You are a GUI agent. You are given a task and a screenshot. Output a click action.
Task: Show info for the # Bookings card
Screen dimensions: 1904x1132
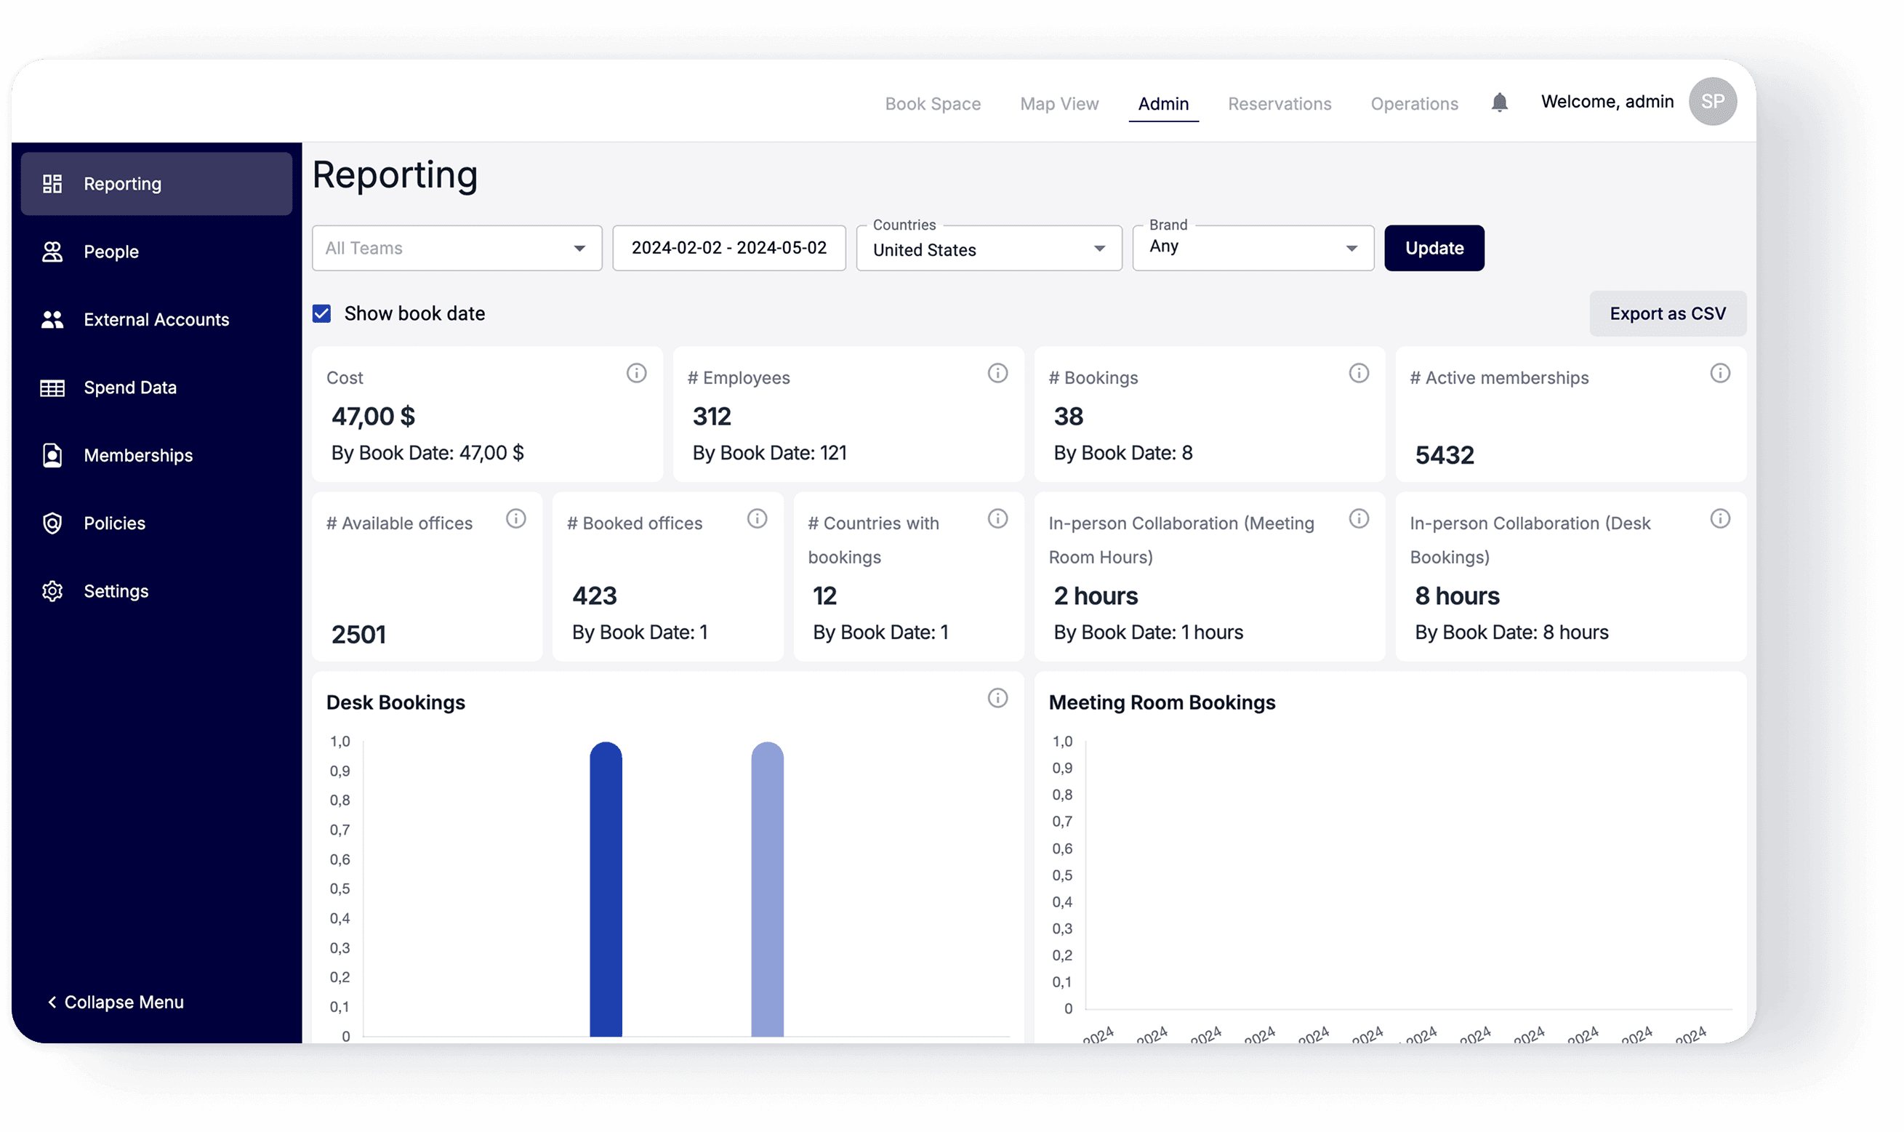pyautogui.click(x=1358, y=373)
